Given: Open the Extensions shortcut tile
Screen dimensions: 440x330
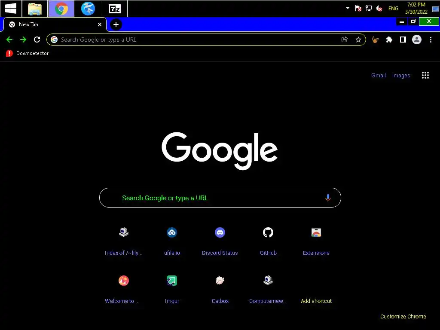Looking at the screenshot, I should pos(316,241).
